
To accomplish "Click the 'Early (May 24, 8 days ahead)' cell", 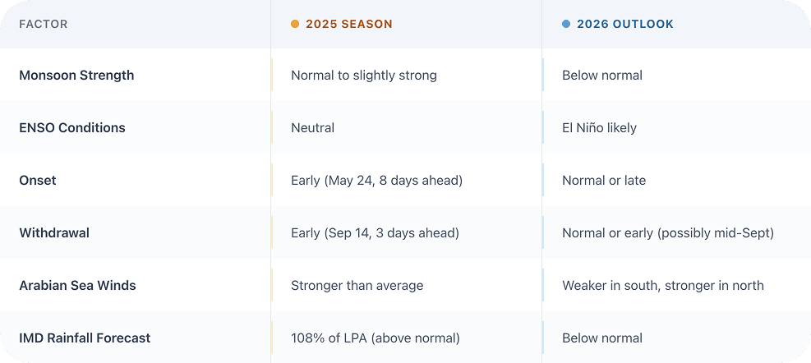I will pyautogui.click(x=376, y=181).
